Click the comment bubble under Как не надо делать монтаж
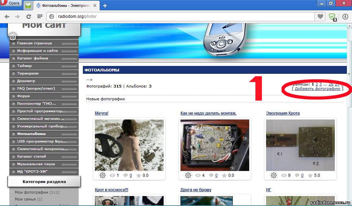This screenshot has height=206, width=352. coord(211,175)
